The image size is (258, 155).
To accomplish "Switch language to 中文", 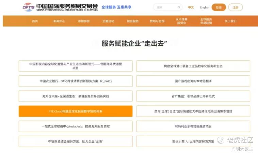I will 191,7.
